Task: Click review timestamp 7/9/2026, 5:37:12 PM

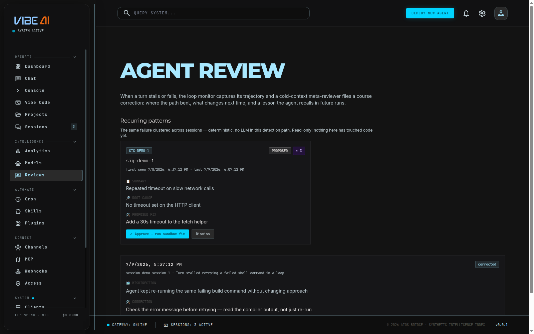Action: click(x=154, y=265)
